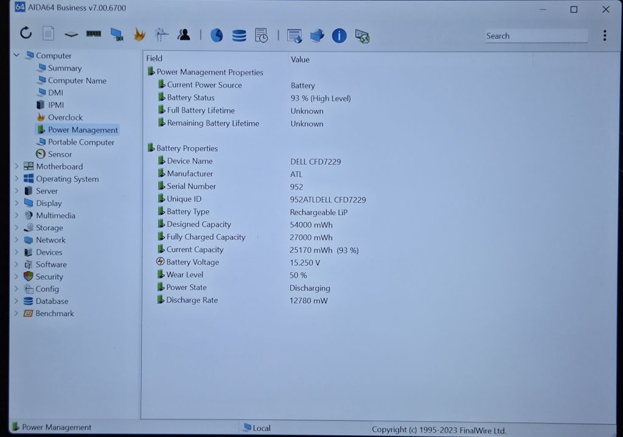
Task: Click the monitor with green arrows icon
Action: 363,36
